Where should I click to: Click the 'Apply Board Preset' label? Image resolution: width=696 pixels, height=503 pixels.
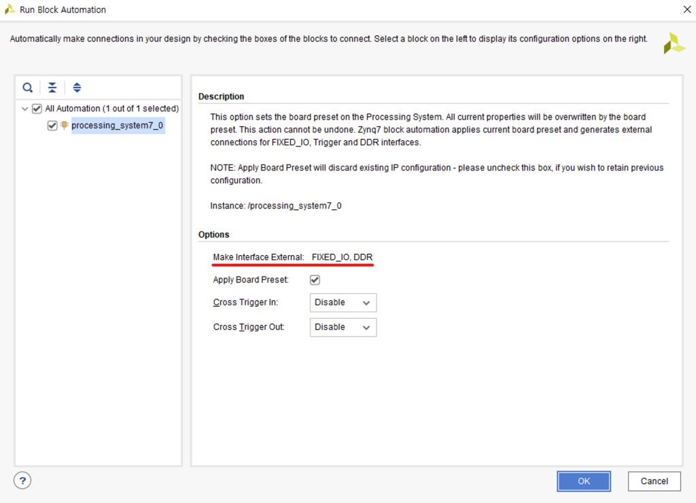tap(251, 280)
